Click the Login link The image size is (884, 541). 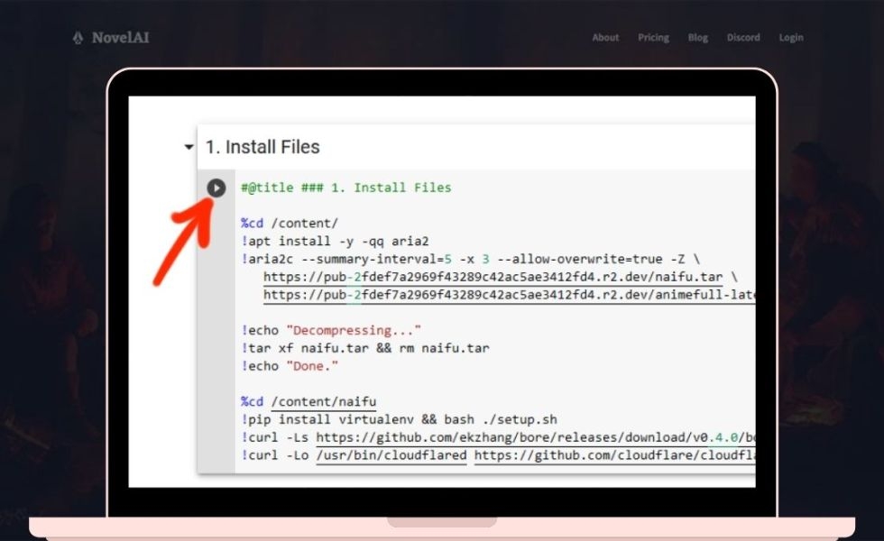click(x=791, y=38)
